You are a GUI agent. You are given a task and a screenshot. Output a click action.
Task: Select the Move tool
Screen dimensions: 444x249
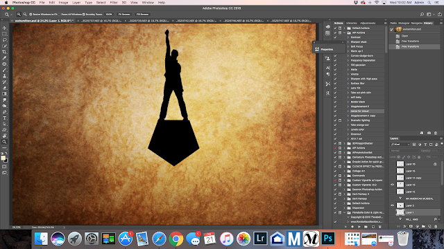[x=4, y=28]
